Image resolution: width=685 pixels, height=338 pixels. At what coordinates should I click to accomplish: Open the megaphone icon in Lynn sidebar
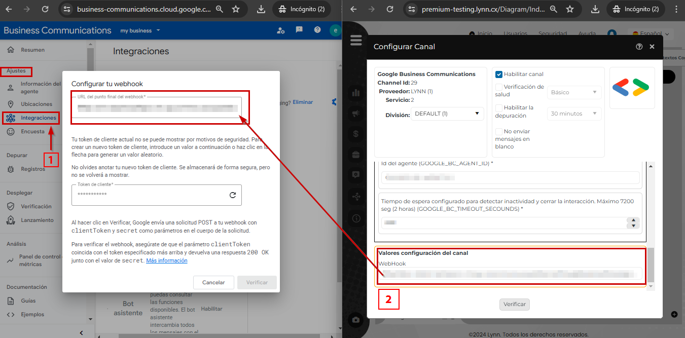356,113
